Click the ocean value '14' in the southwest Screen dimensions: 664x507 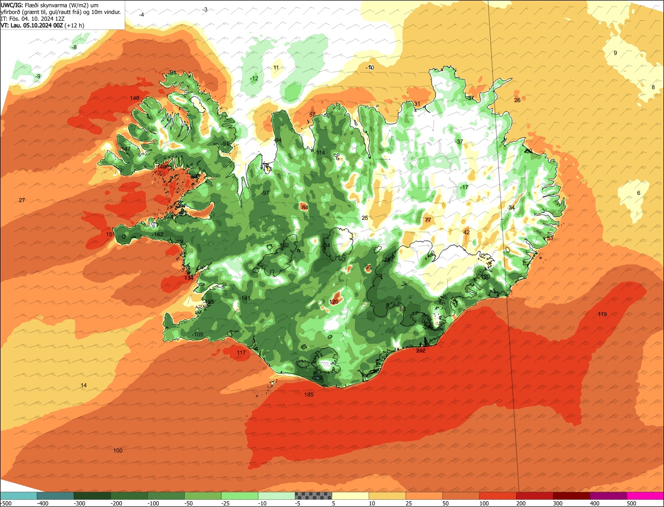pos(84,386)
